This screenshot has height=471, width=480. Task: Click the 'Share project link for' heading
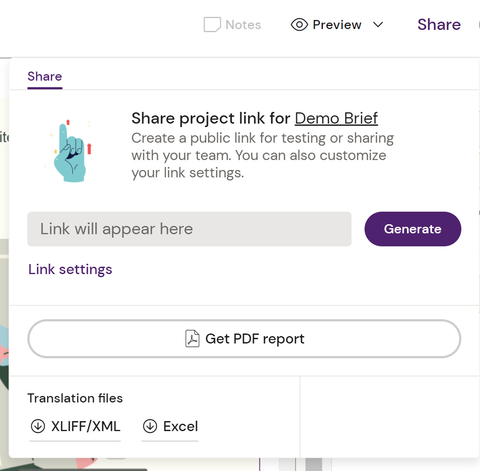[211, 118]
